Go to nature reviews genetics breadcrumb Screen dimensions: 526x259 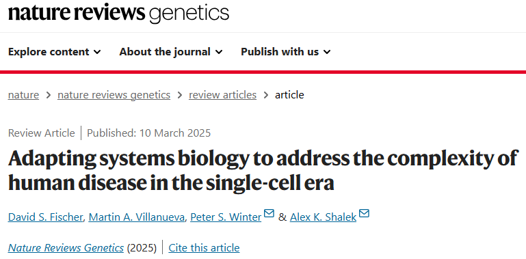coord(114,95)
